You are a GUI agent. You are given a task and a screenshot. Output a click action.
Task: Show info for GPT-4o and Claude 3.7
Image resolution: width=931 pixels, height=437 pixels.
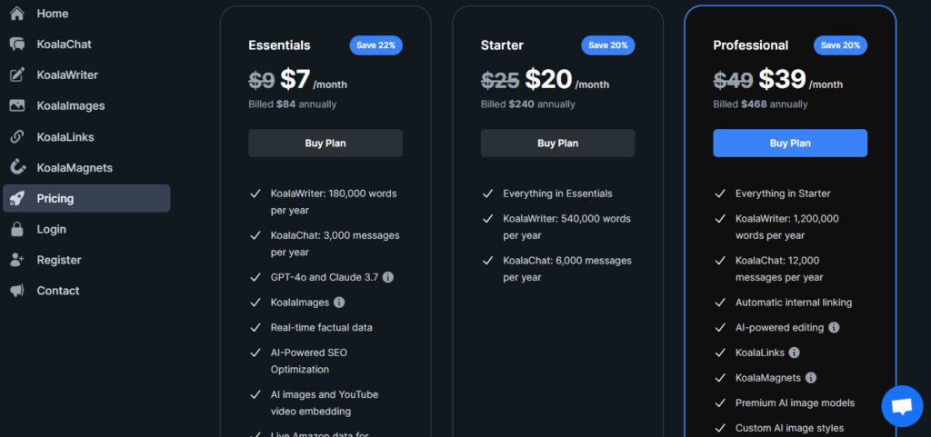[x=388, y=277]
